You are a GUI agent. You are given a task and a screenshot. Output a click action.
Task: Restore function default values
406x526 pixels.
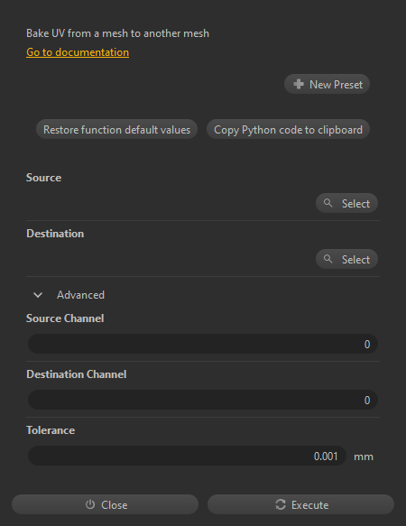click(x=116, y=130)
